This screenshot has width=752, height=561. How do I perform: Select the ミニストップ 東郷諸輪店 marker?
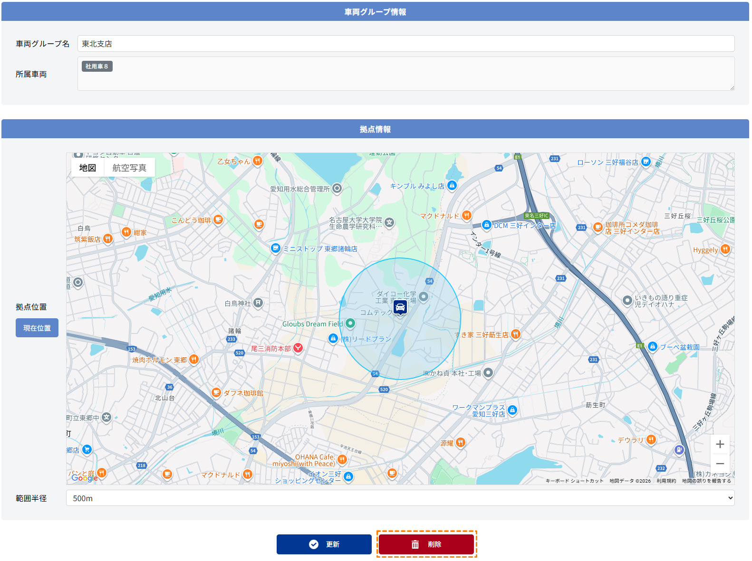tap(276, 248)
